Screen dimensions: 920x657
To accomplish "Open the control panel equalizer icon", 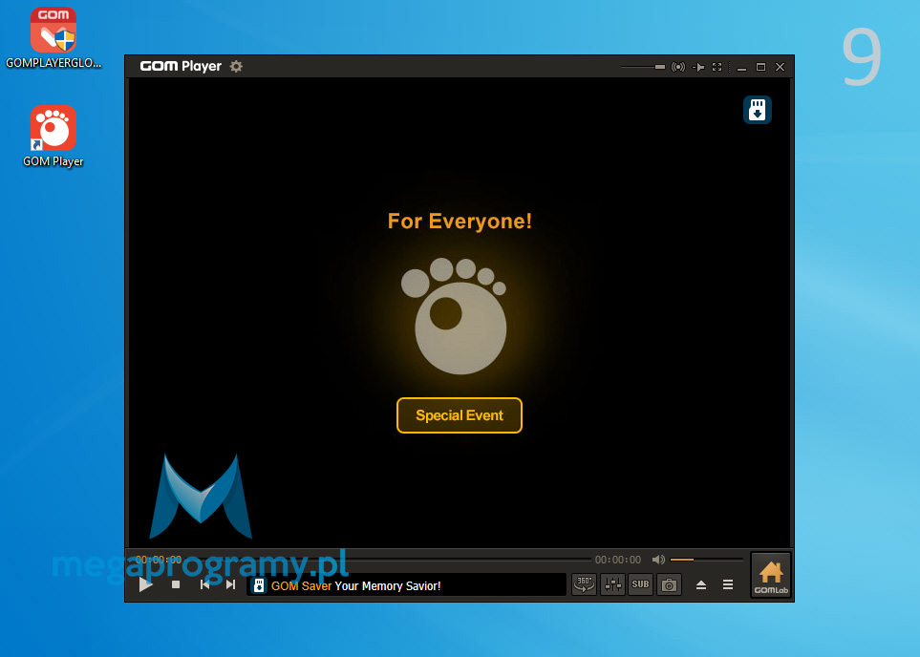I will pos(612,584).
